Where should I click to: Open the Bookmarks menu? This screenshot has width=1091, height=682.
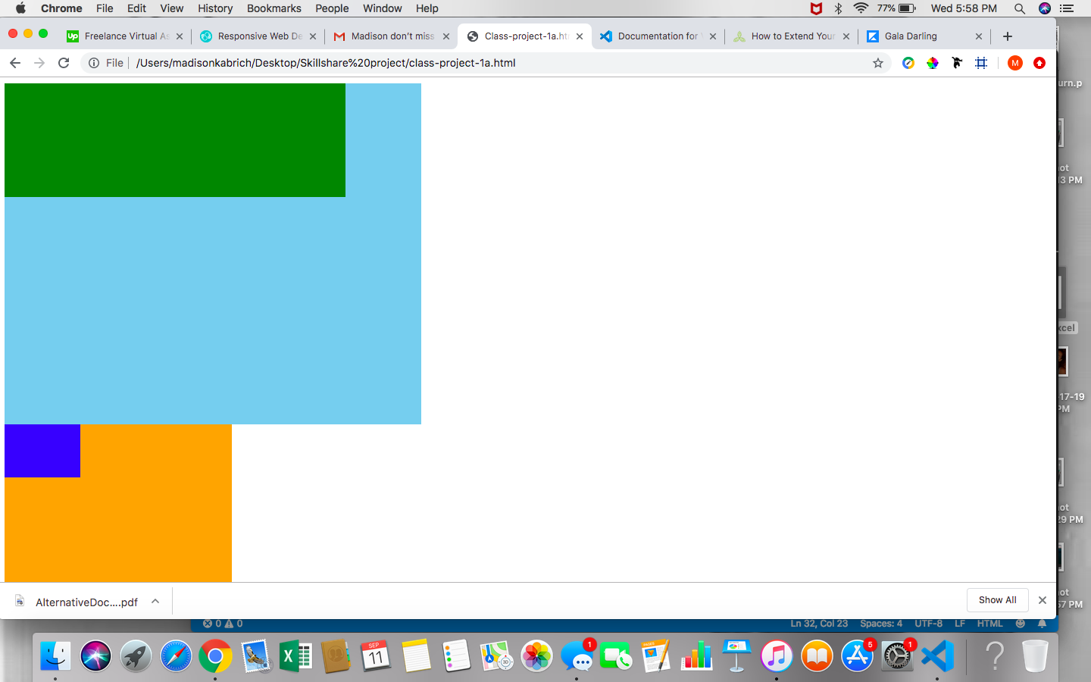[x=274, y=8]
